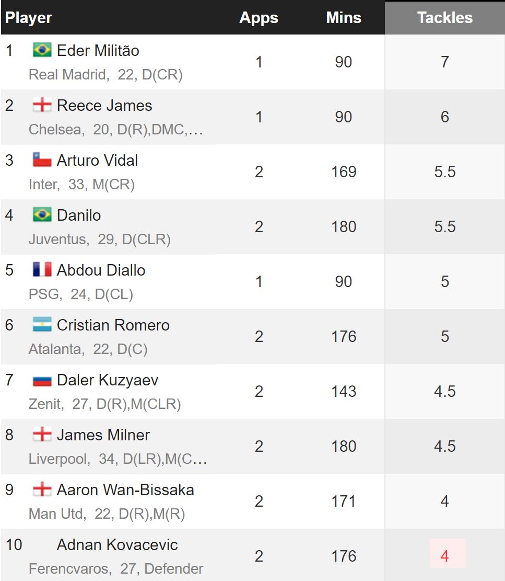Click the England flag beside Aaron Wan-Bissaka
The width and height of the screenshot is (505, 581).
tap(42, 489)
